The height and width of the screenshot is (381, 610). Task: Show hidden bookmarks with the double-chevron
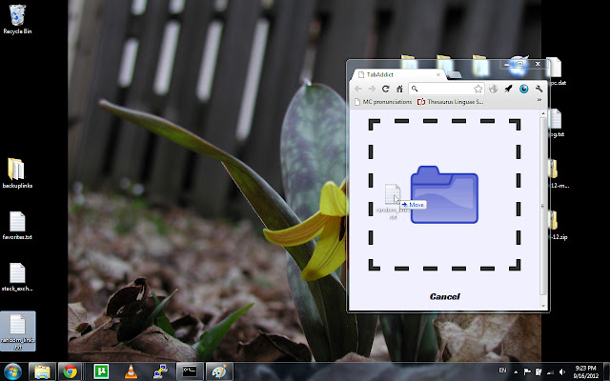click(x=539, y=101)
